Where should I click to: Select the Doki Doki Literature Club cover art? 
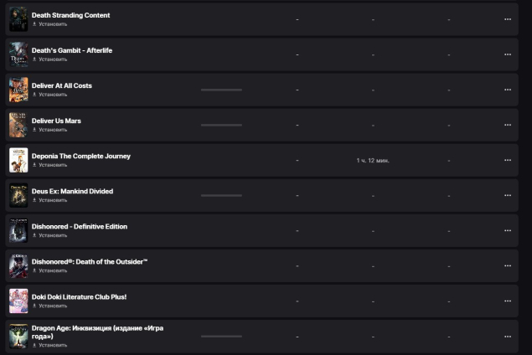pos(18,301)
